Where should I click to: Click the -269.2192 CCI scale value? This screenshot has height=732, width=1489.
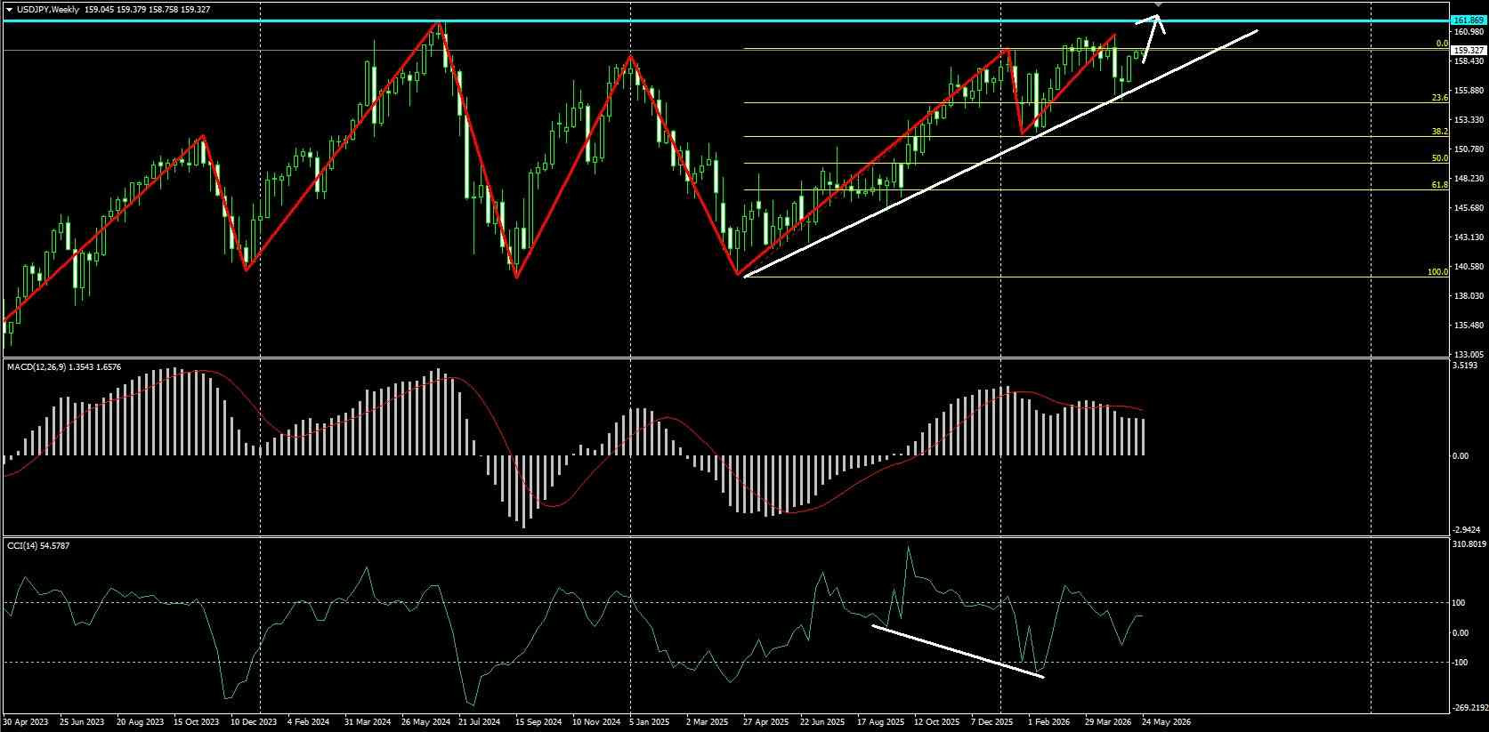(x=1469, y=709)
